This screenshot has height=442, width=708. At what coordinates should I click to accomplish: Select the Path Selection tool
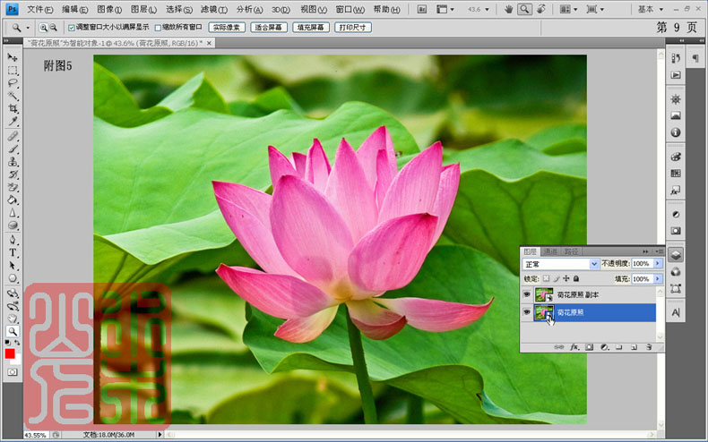click(x=13, y=265)
